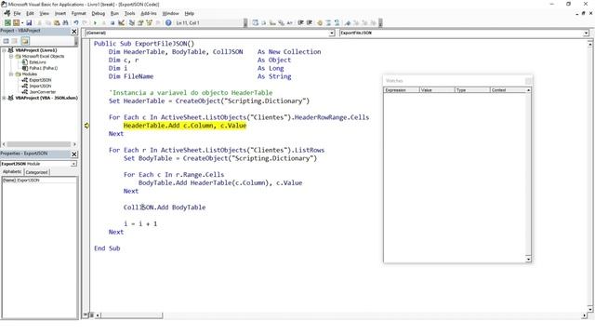Collapse the VBAProject (Livro1) tree node
This screenshot has height=335, width=595.
4,50
